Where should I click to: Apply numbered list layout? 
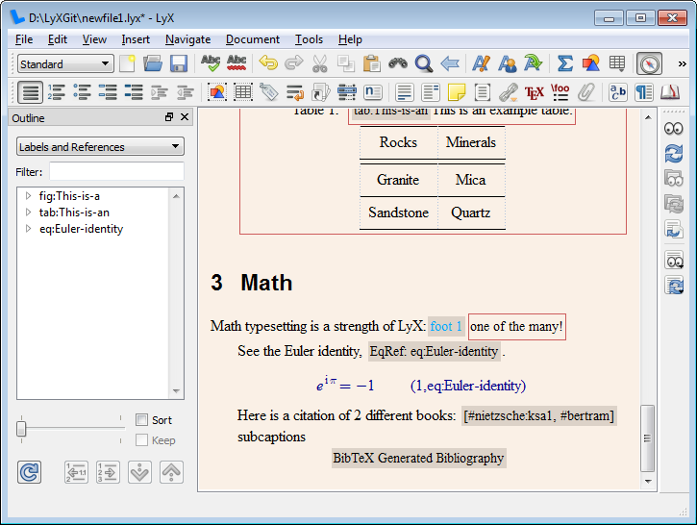click(56, 92)
